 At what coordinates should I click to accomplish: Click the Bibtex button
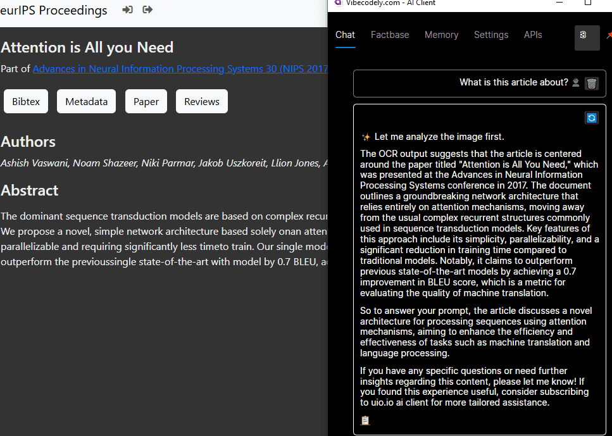(26, 101)
